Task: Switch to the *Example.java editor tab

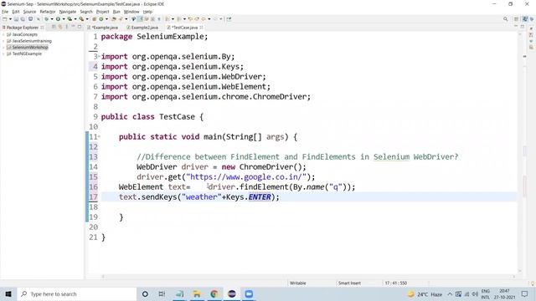Action: coord(102,28)
